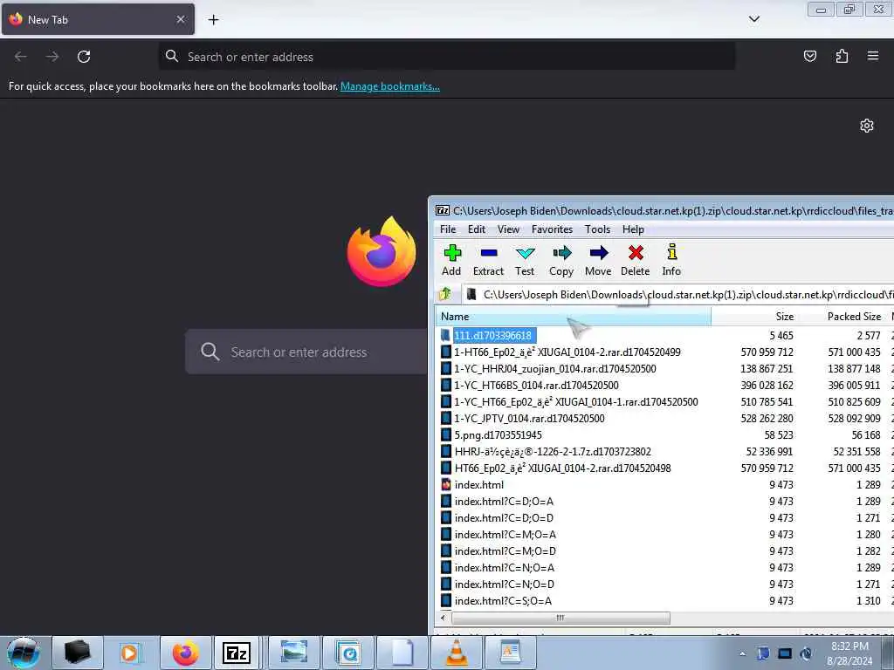Open the Windows Start orb
894x670 pixels.
pos(24,653)
